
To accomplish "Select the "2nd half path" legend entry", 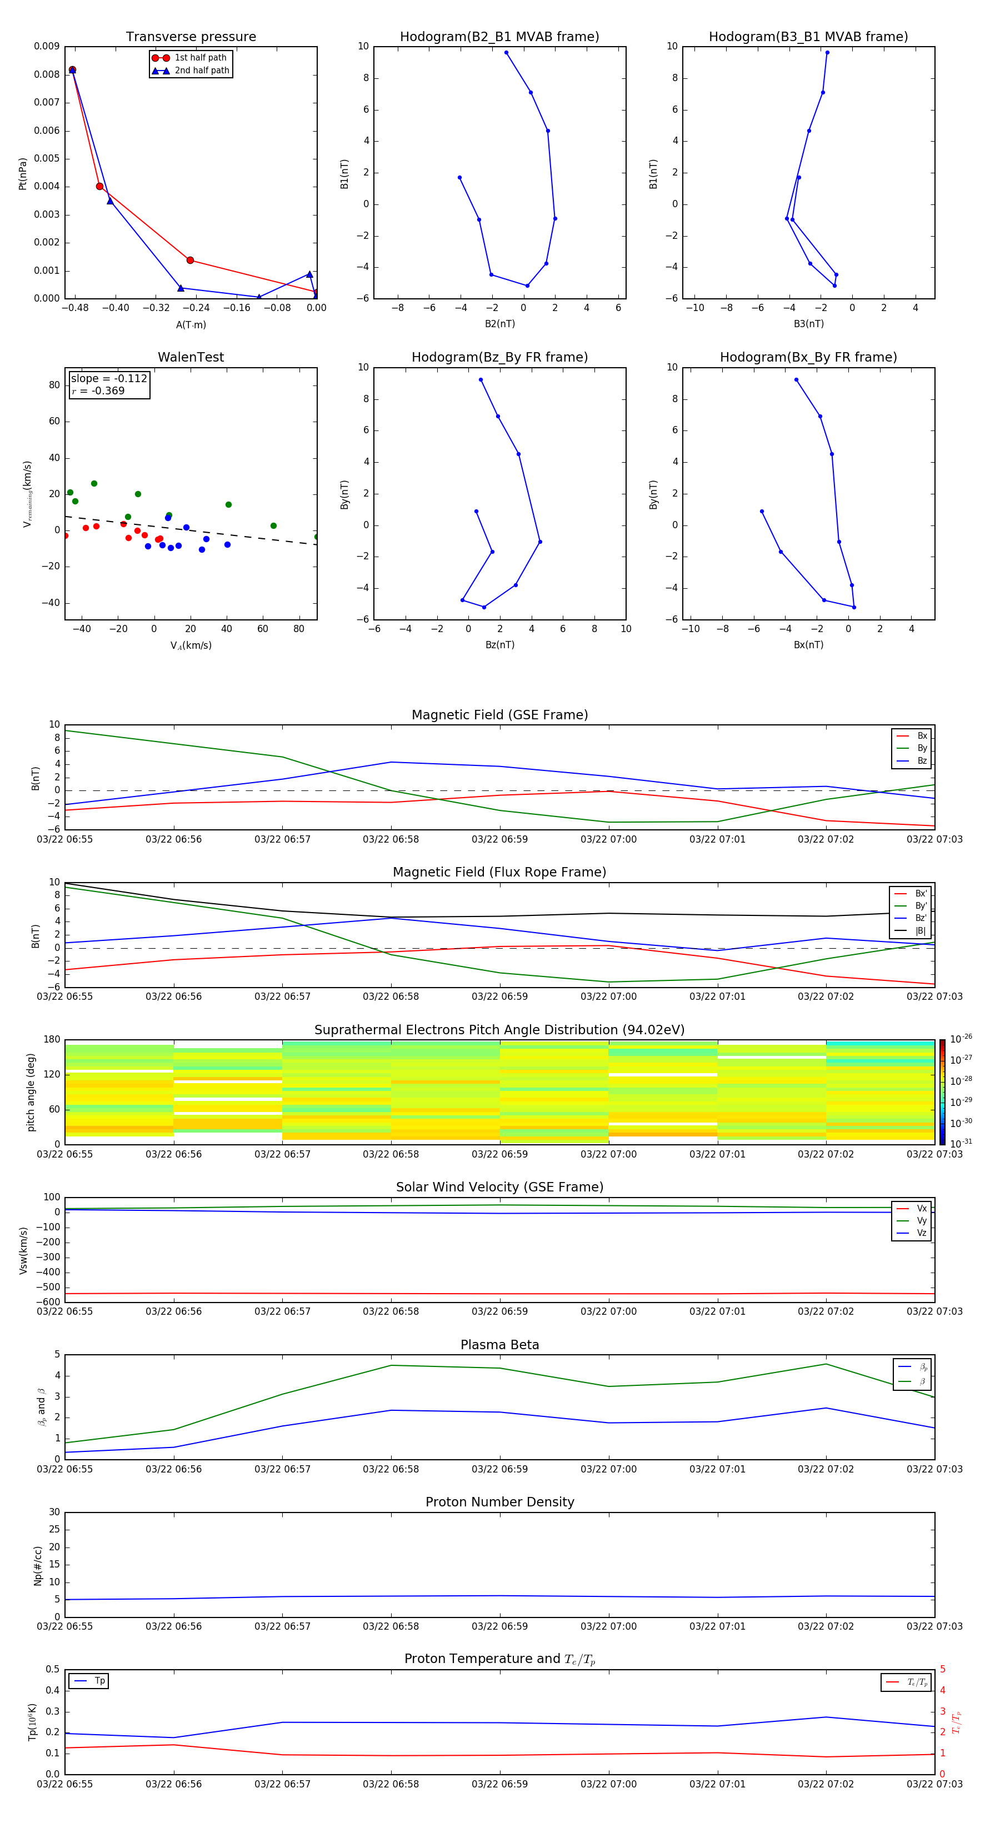I will (x=191, y=71).
